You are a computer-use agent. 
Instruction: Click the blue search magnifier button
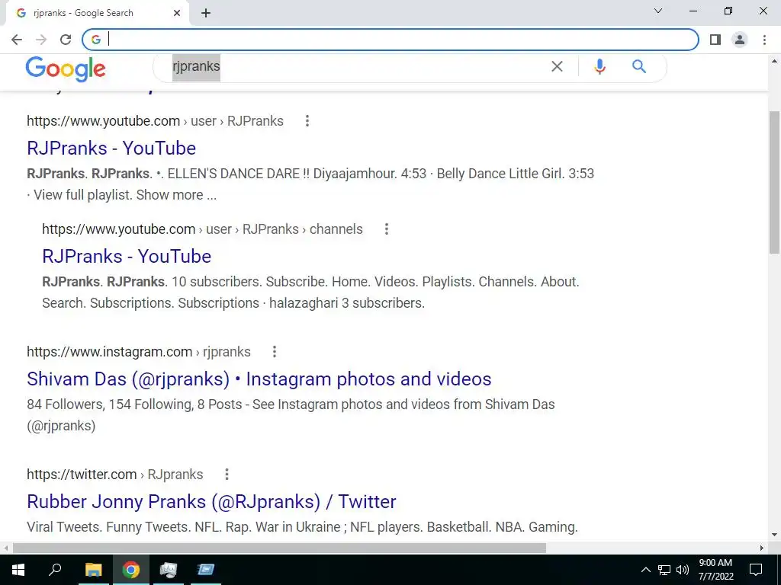click(x=639, y=66)
